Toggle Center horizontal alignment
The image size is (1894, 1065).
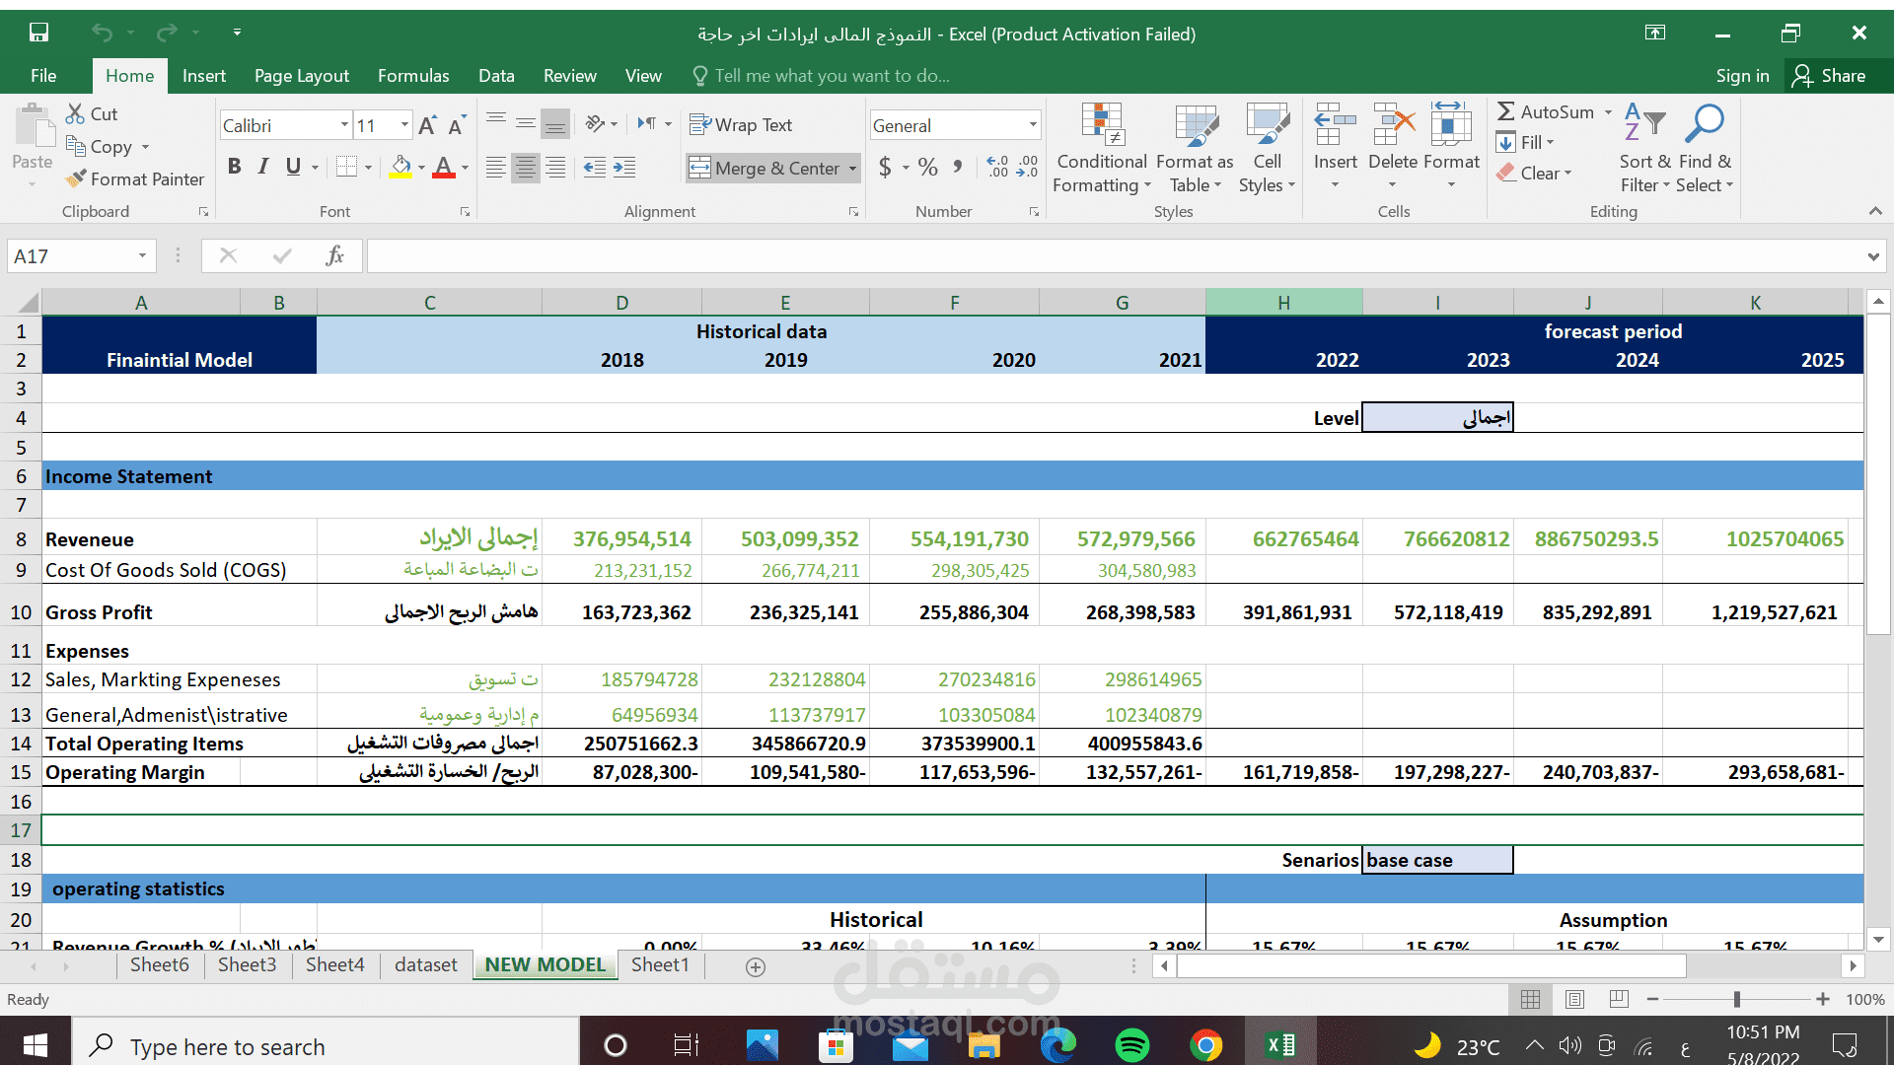click(526, 168)
